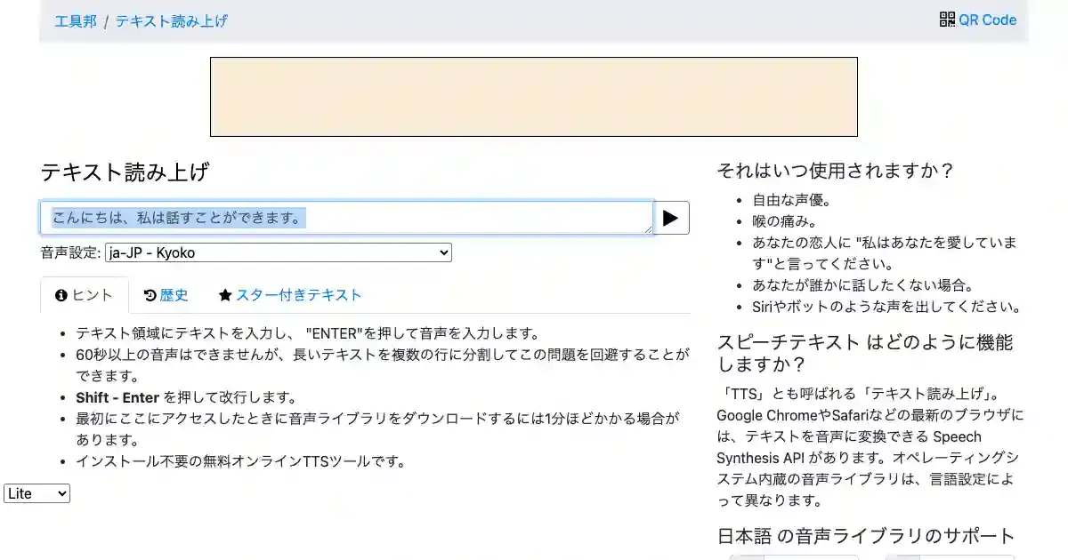Click the QR Code link text
Viewport: 1068px width, 560px height.
click(987, 20)
